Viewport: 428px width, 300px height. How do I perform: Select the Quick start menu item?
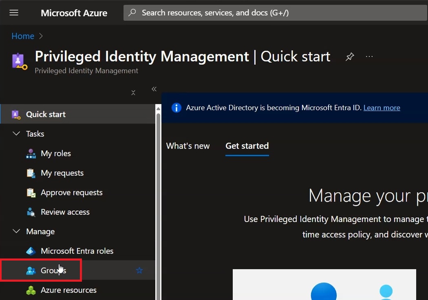click(x=77, y=114)
